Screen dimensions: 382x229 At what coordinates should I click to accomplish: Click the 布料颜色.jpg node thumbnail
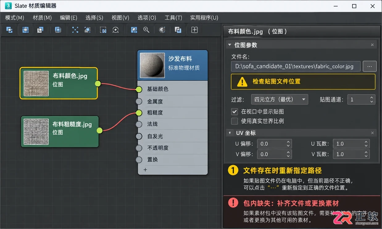click(36, 83)
